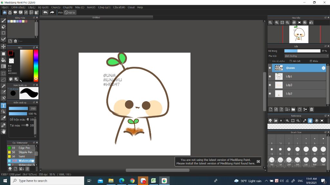Image resolution: width=330 pixels, height=185 pixels.
Task: Select the Eyedropper tool
Action: pos(3,125)
